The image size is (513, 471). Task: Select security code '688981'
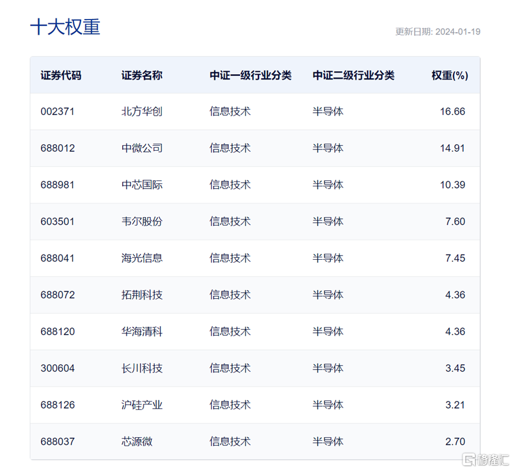[58, 185]
